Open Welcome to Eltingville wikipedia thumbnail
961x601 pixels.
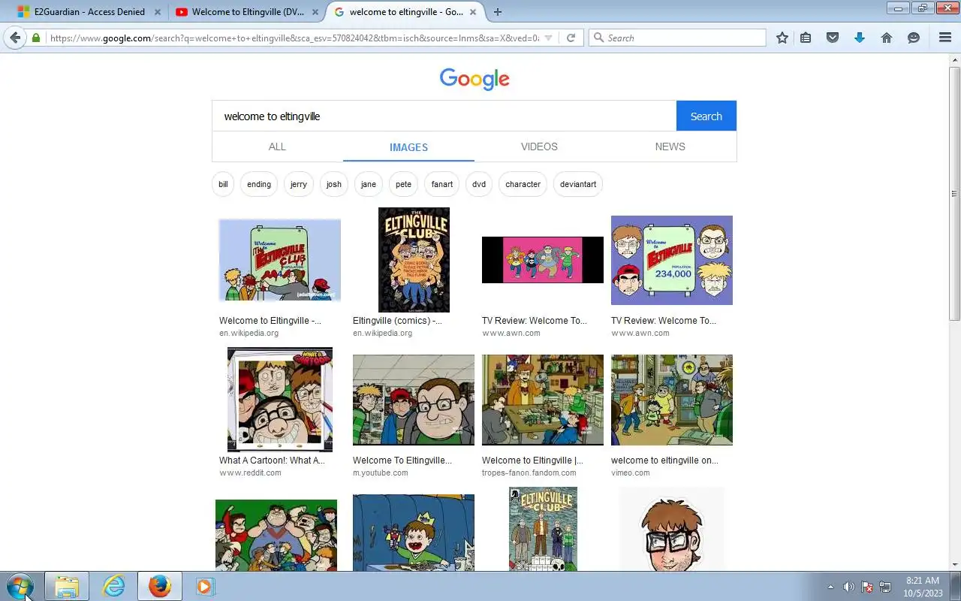pyautogui.click(x=279, y=260)
